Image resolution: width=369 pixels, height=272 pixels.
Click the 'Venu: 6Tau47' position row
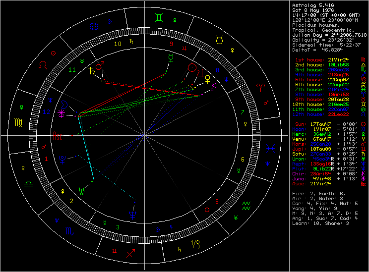point(329,139)
